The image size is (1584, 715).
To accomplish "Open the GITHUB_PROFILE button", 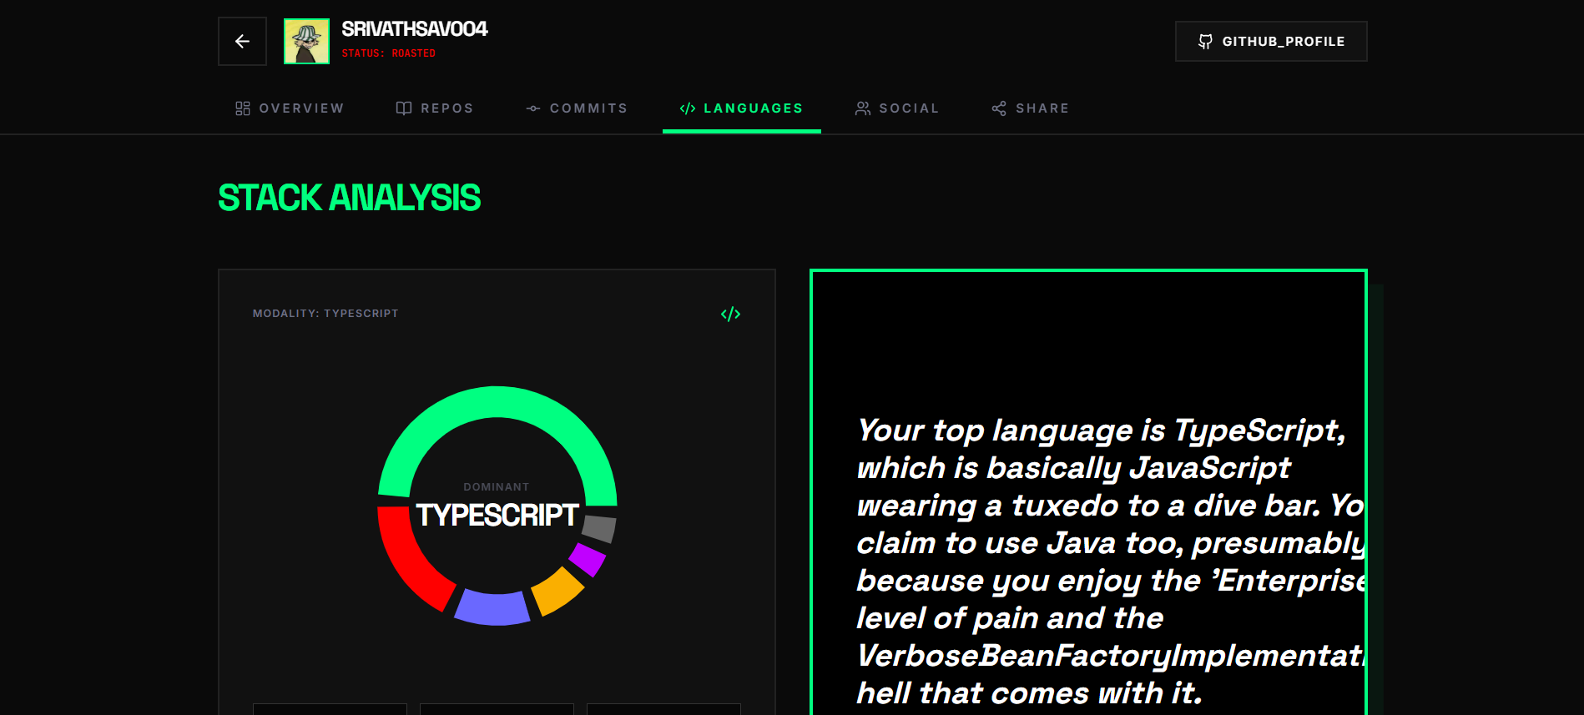I will tap(1271, 41).
